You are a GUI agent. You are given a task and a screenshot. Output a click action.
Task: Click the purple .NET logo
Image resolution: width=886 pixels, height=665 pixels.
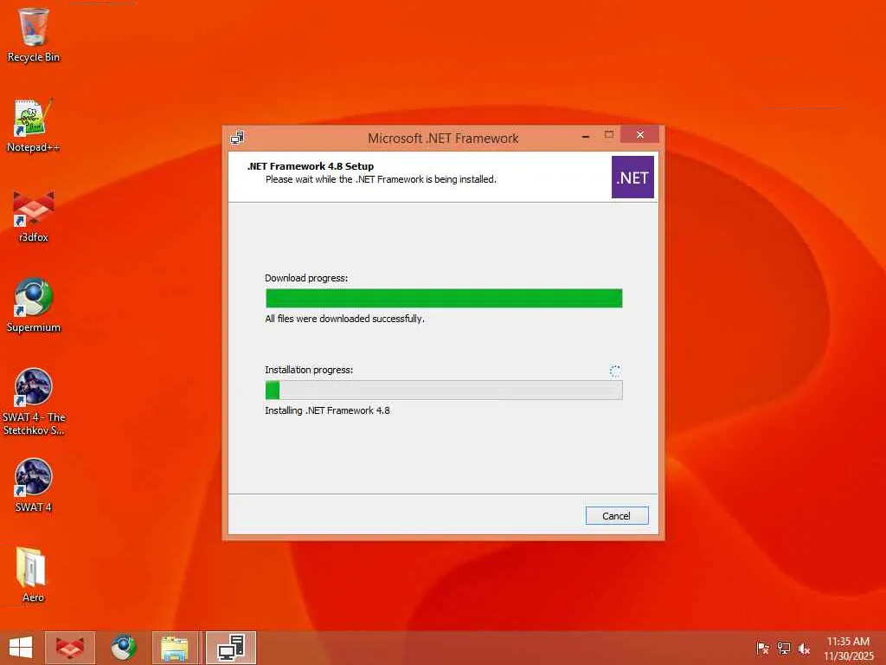(x=632, y=178)
